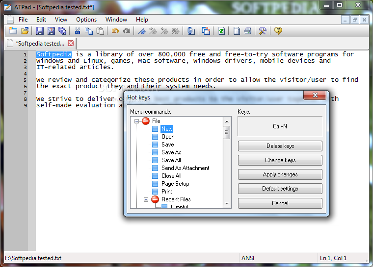Click the paperclip send as attachment icon
The height and width of the screenshot is (267, 373).
click(191, 31)
